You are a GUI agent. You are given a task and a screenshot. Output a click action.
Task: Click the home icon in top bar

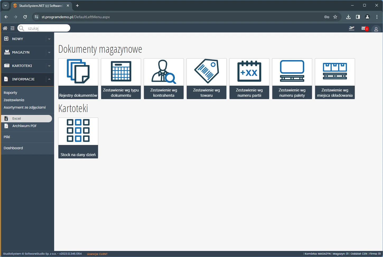pyautogui.click(x=5, y=28)
